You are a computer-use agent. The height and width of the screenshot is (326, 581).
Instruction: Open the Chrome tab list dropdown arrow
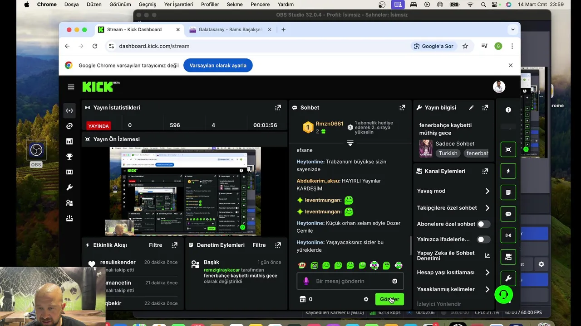point(512,29)
